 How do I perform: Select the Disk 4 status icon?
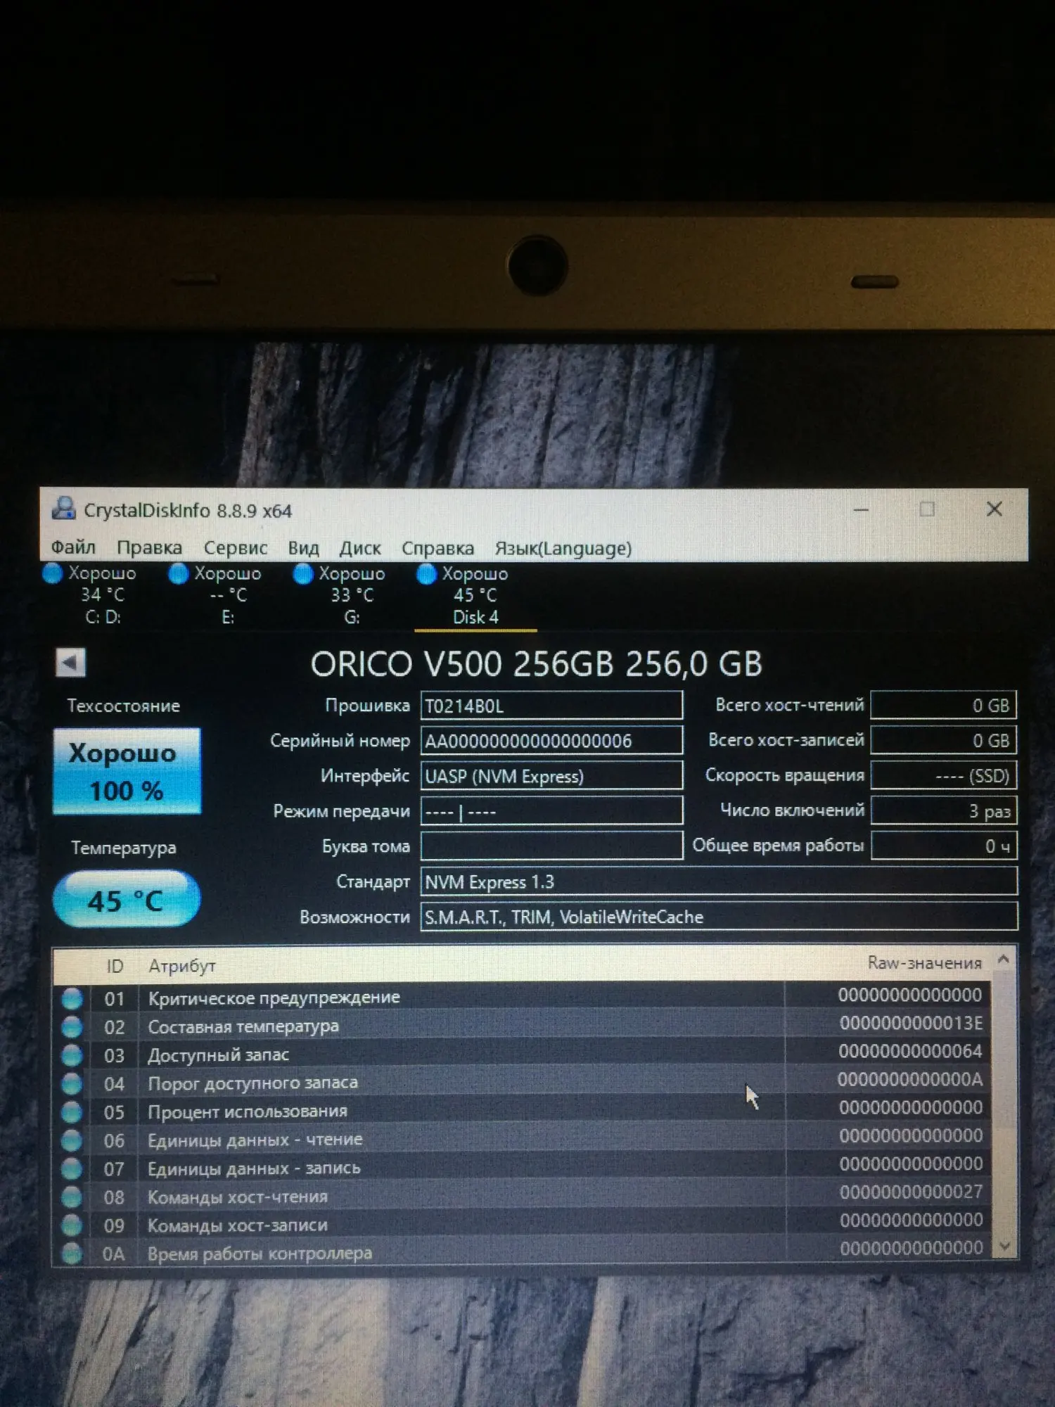pyautogui.click(x=426, y=574)
